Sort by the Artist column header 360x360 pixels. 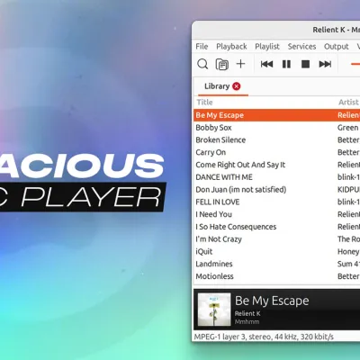348,103
